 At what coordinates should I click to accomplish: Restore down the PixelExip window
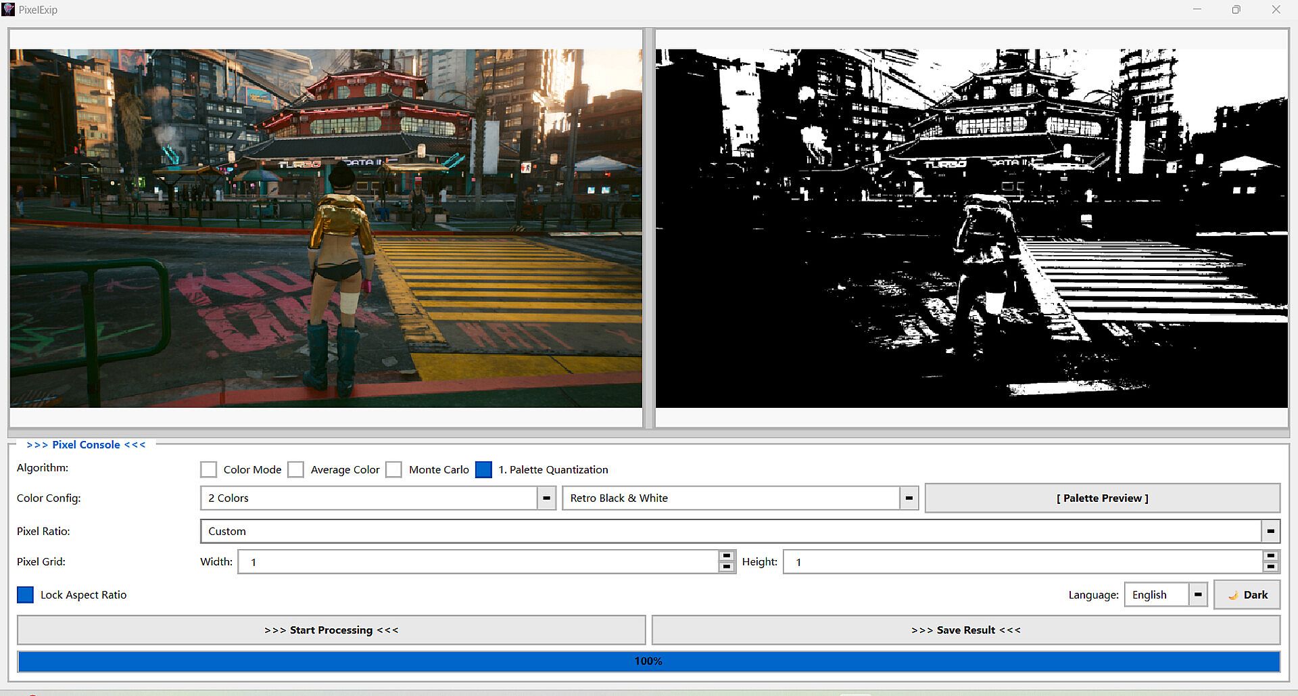point(1236,9)
